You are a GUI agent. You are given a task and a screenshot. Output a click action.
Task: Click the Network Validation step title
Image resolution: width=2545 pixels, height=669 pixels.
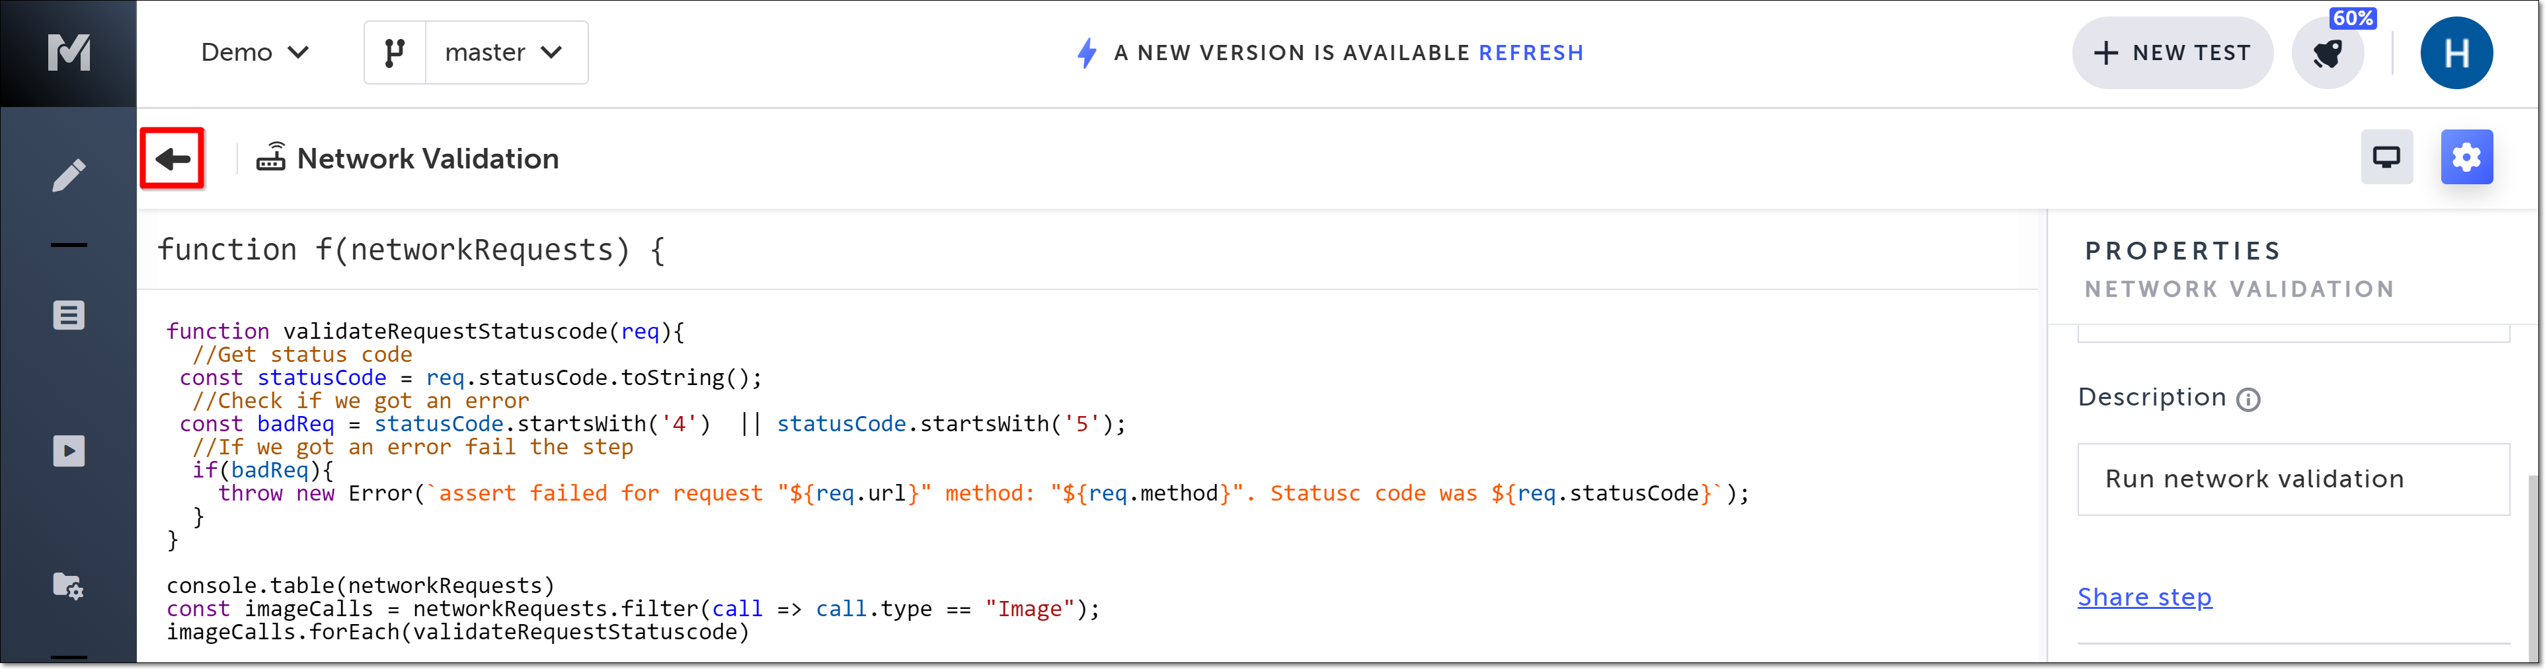click(x=428, y=159)
